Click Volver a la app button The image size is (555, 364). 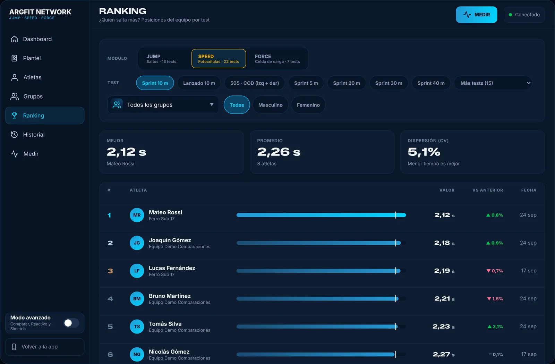pos(45,347)
